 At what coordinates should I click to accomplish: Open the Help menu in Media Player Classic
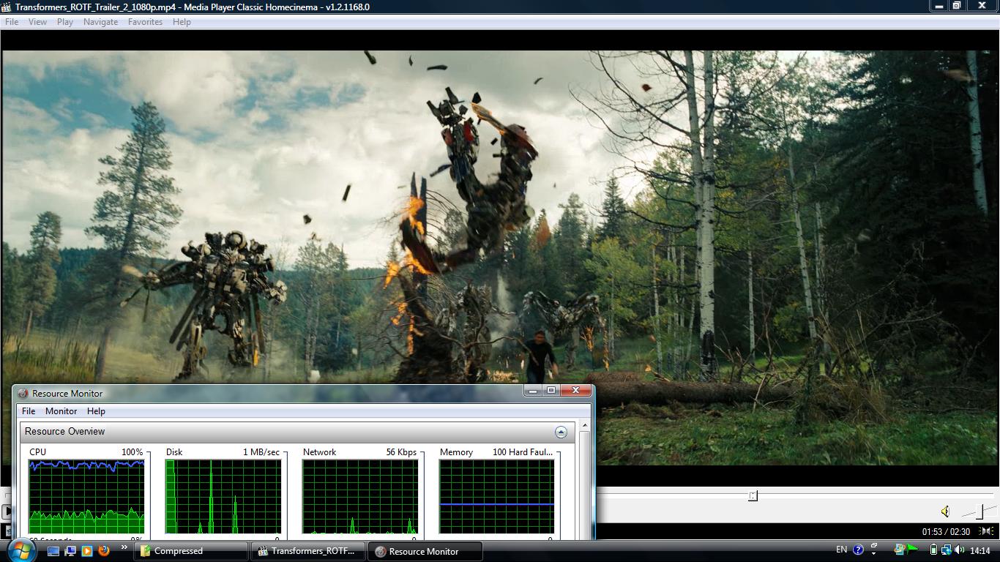coord(182,22)
